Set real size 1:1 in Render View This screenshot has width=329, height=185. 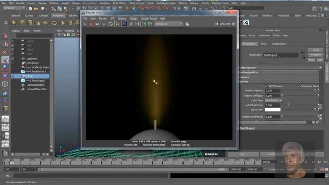click(x=137, y=24)
